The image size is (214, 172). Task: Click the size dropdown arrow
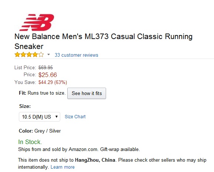click(57, 116)
